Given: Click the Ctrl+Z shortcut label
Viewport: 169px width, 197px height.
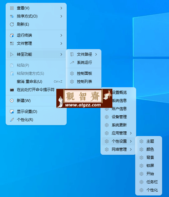Looking at the screenshot, I should [58, 82].
